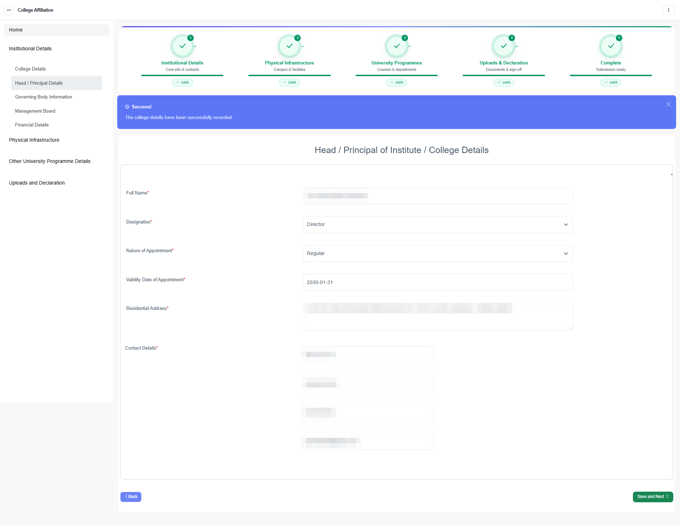680x526 pixels.
Task: Click the University Programmes step checkmark circle
Action: click(x=397, y=46)
